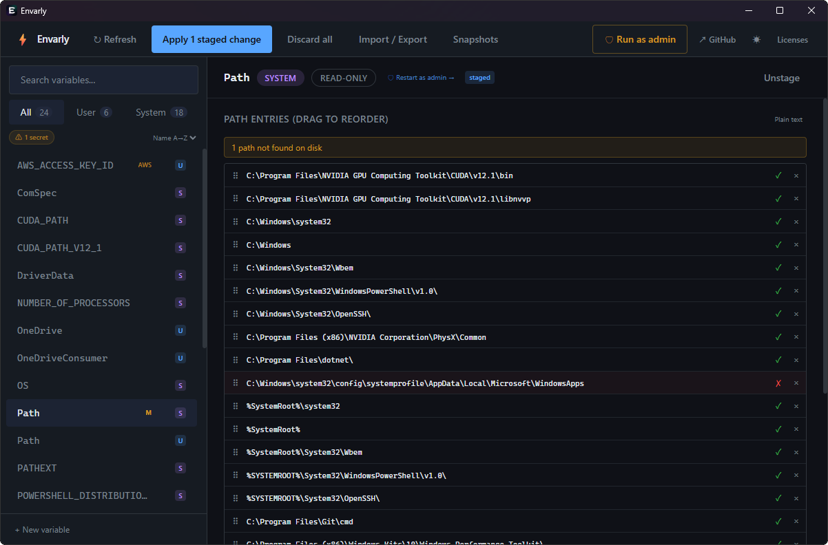Switch to Plain text view
The height and width of the screenshot is (545, 828).
[x=788, y=120]
